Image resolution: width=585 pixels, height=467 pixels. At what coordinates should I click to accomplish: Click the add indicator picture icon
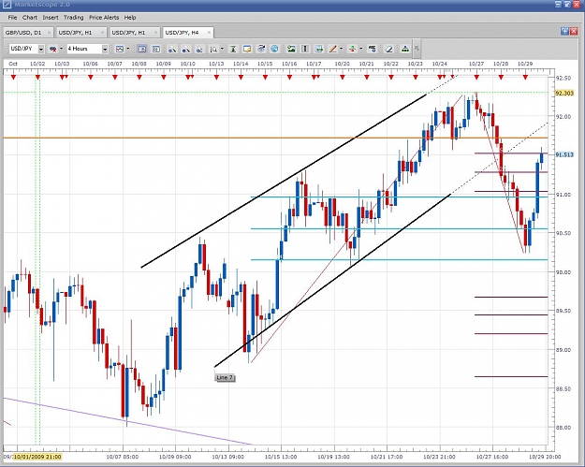[291, 49]
